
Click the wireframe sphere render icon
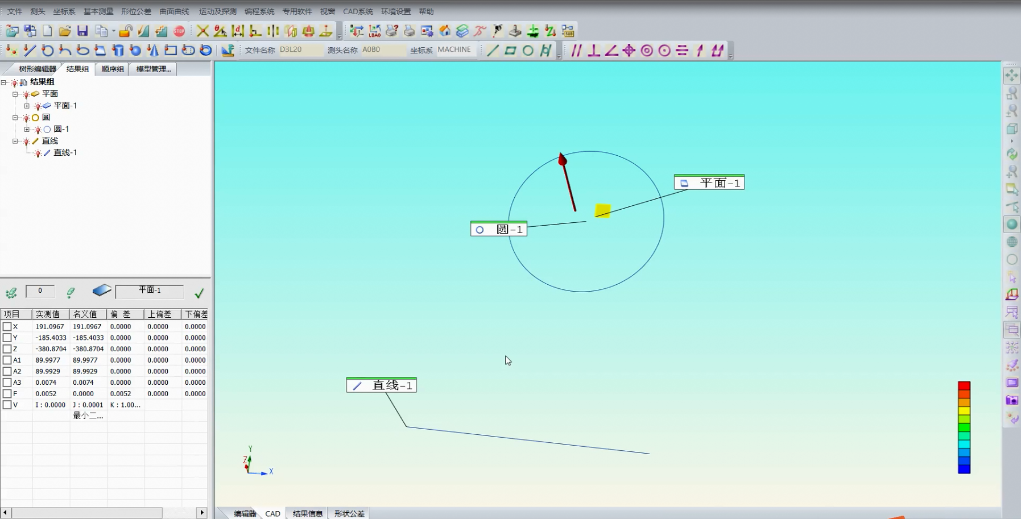[x=1011, y=242]
